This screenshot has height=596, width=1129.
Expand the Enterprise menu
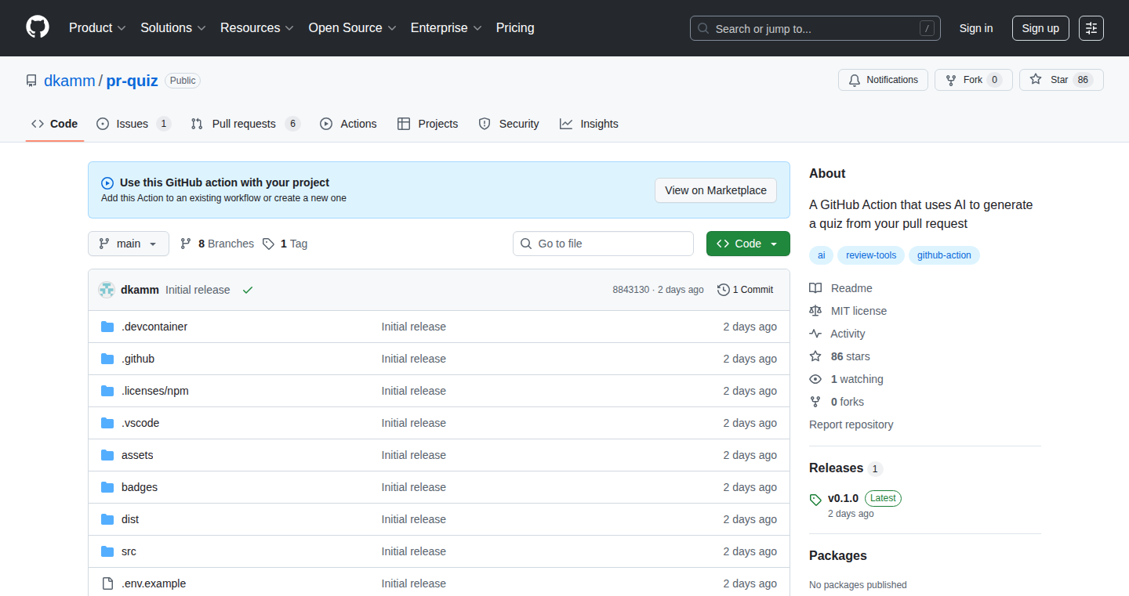click(446, 28)
